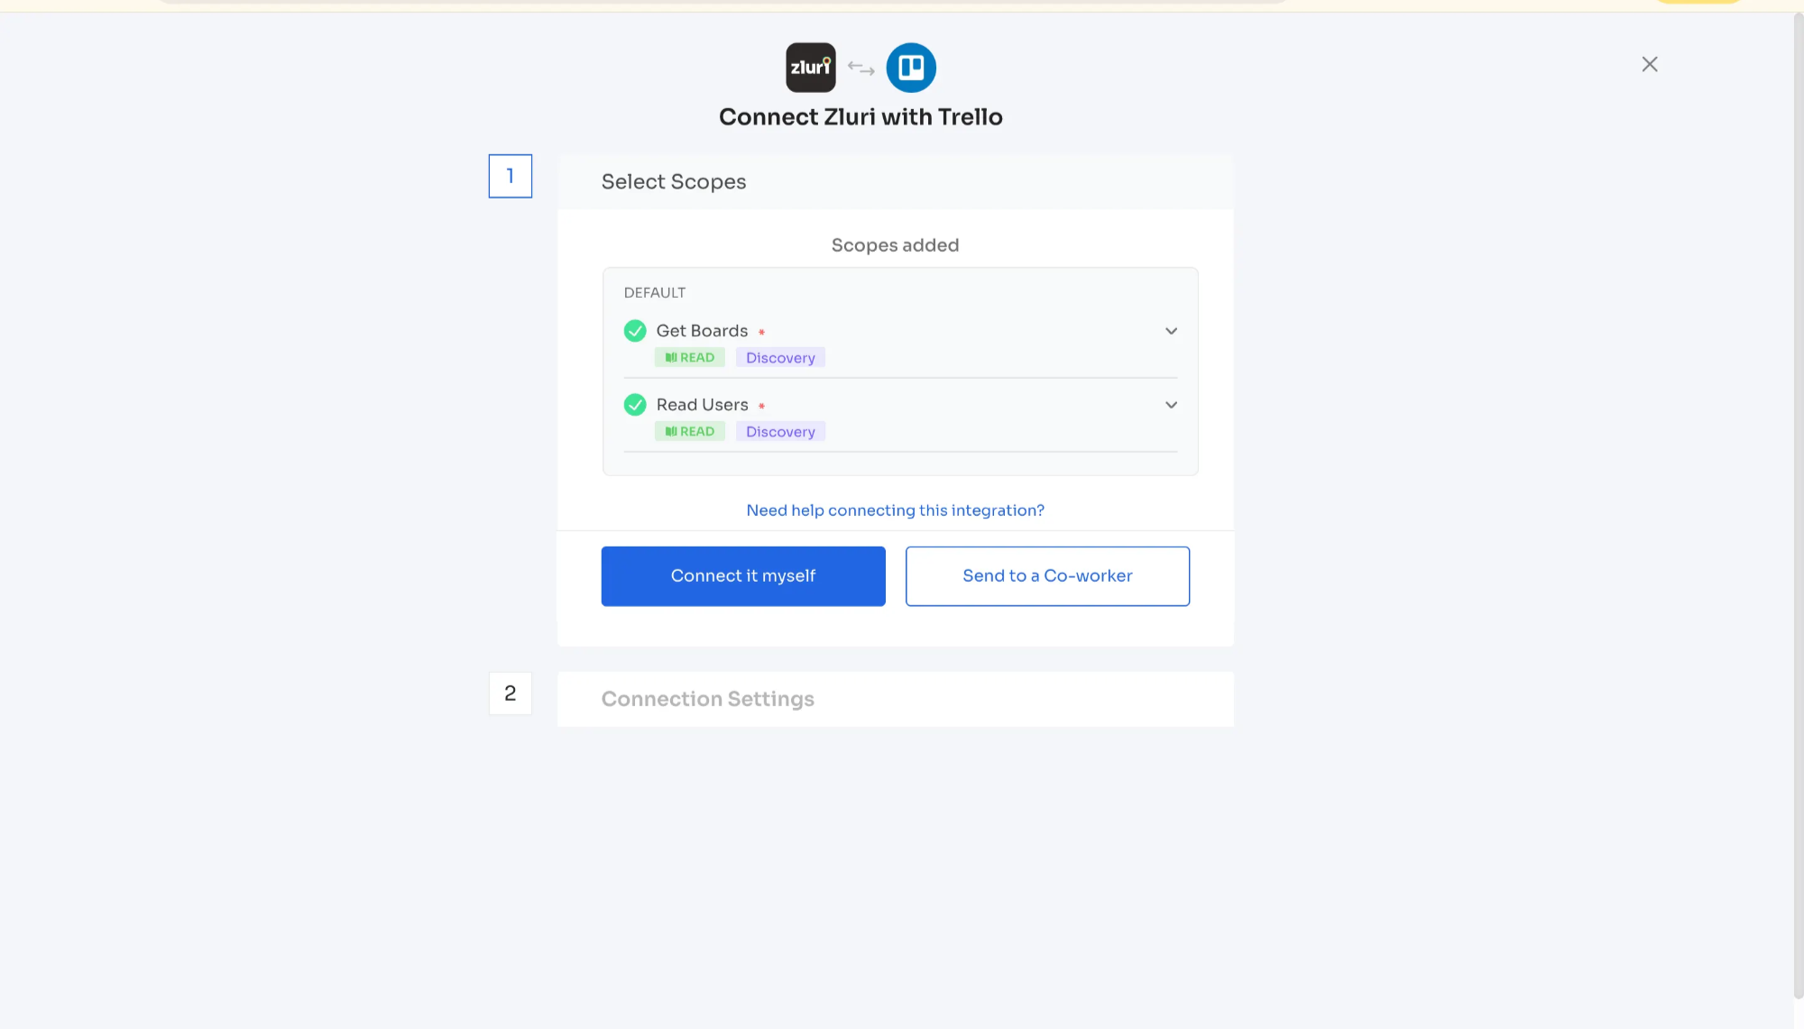Expand the Get Boards scope chevron
The image size is (1804, 1029).
pos(1171,331)
